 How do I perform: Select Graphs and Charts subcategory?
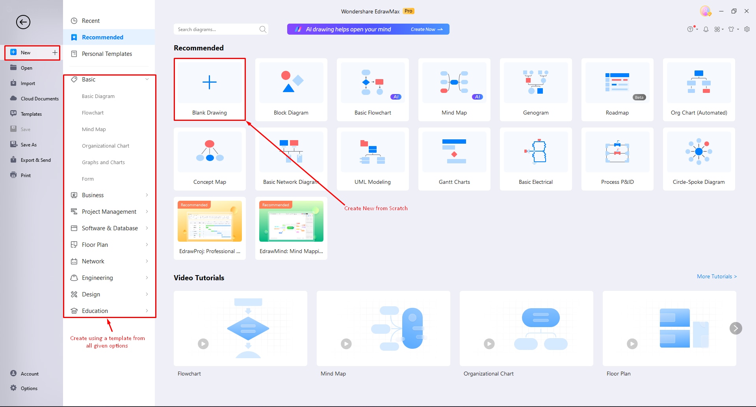103,162
